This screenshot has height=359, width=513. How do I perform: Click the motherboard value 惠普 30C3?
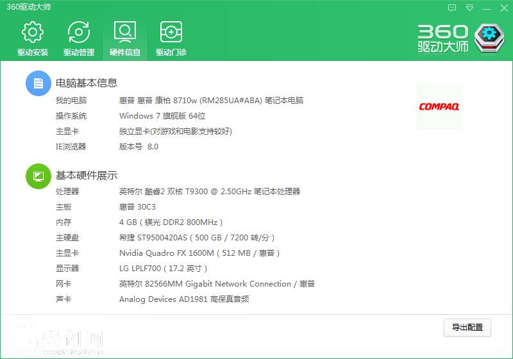pyautogui.click(x=137, y=207)
